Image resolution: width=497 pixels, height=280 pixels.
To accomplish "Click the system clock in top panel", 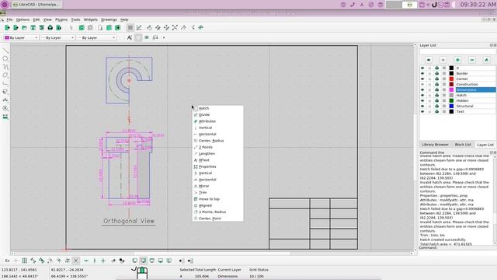I will coord(478,5).
